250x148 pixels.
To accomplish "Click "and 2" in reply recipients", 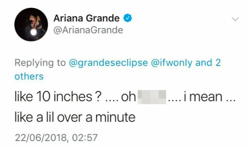I will click(x=208, y=63).
